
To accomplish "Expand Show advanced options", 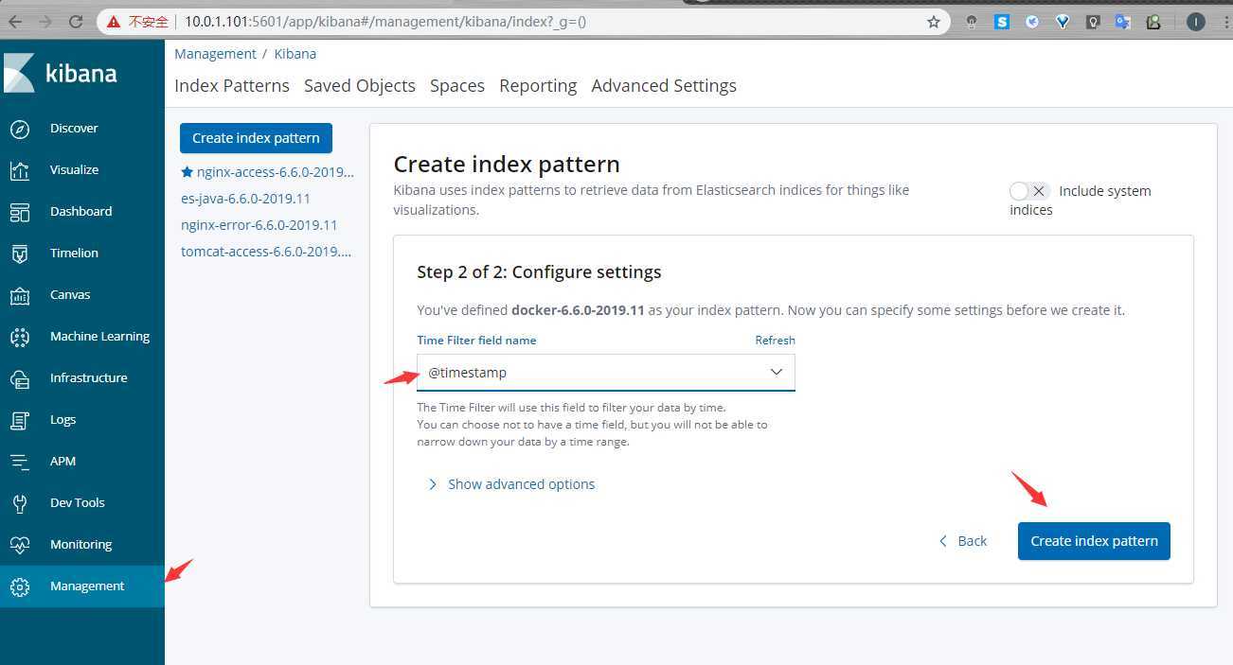I will pos(511,484).
